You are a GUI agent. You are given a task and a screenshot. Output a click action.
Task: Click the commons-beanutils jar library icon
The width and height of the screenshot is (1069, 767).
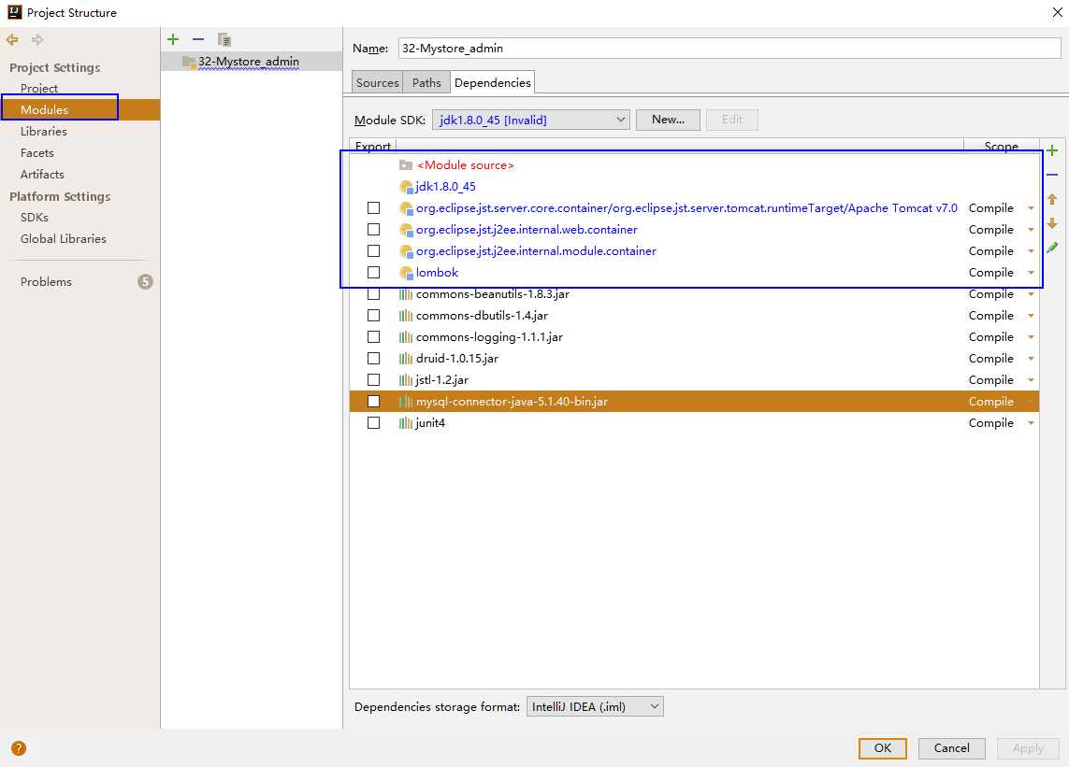tap(406, 294)
